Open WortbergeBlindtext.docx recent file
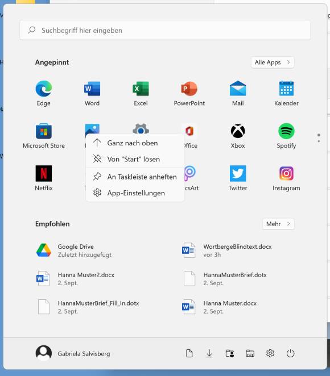The height and width of the screenshot is (376, 330). [227, 250]
